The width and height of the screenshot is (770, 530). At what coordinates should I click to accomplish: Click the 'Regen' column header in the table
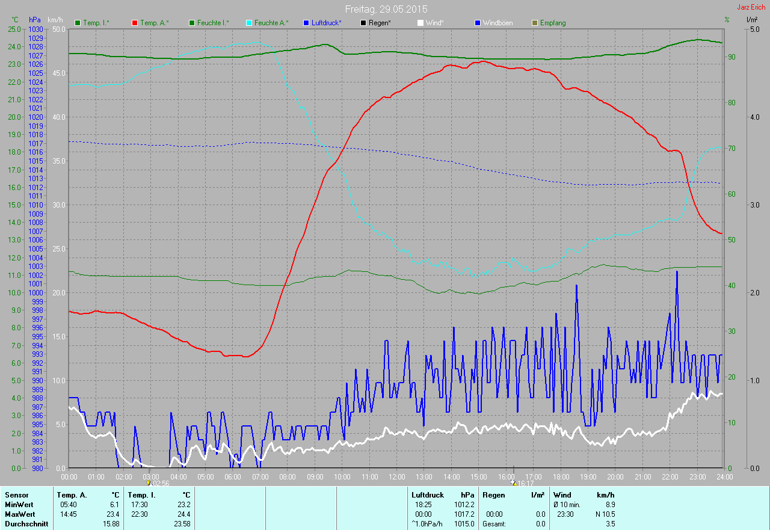pyautogui.click(x=494, y=495)
